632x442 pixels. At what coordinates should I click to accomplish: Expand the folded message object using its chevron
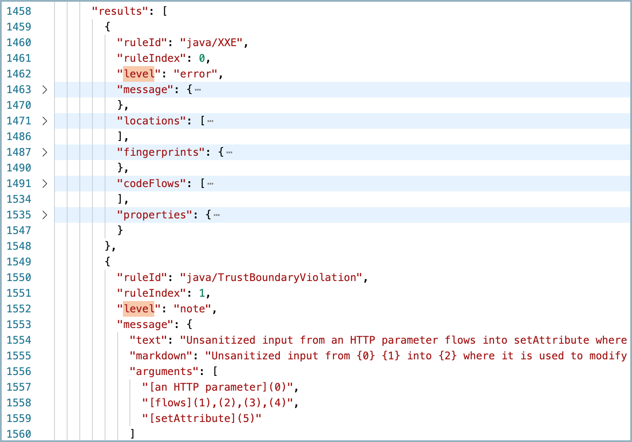click(x=44, y=90)
